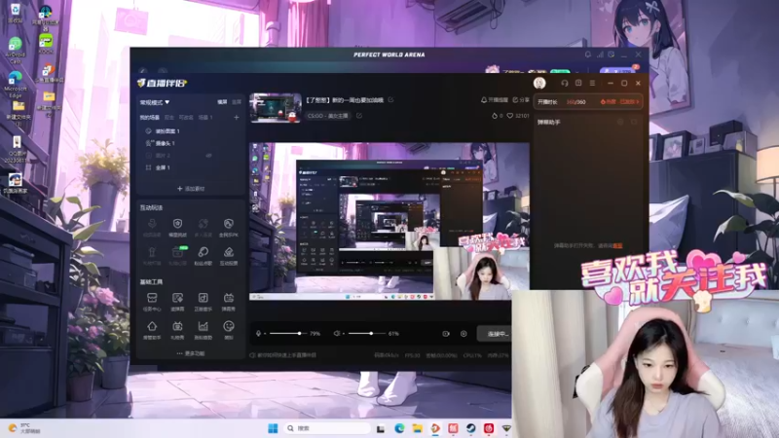Screen dimensions: 779x438
Task: Open the picture-icon tool beside 任务中心
Action: tap(177, 302)
